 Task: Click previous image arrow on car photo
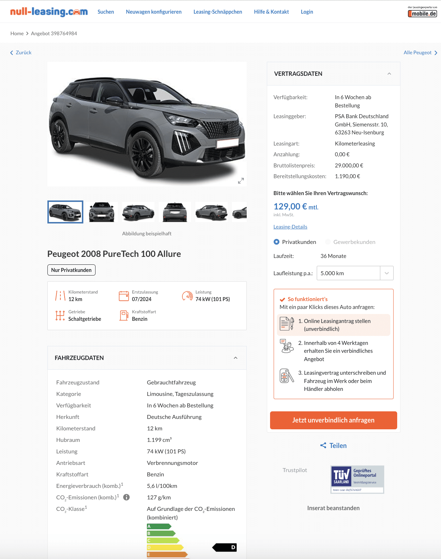click(56, 124)
